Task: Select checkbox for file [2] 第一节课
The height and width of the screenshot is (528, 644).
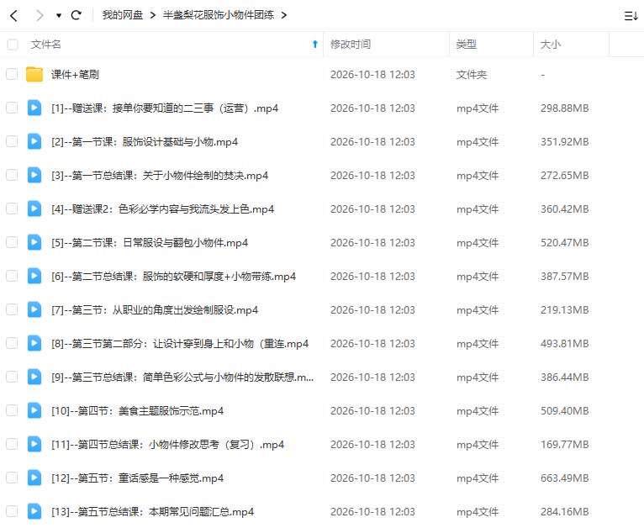Action: coord(12,141)
